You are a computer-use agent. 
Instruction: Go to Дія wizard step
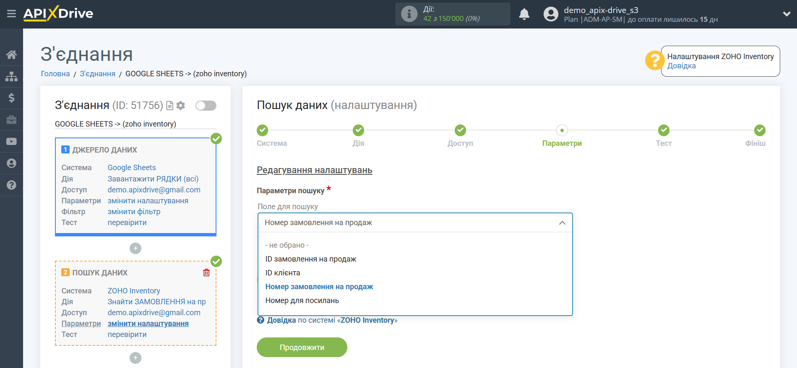358,130
